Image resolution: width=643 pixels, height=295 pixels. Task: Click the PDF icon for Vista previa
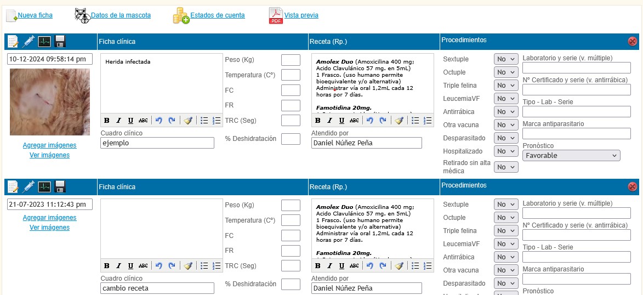tap(276, 15)
